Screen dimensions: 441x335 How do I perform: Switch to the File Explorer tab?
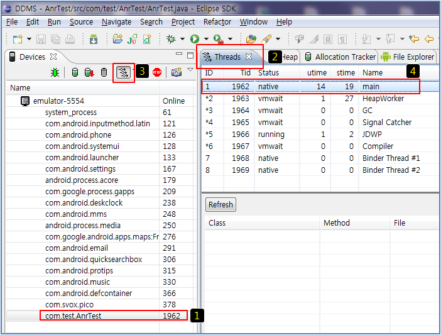pyautogui.click(x=408, y=57)
